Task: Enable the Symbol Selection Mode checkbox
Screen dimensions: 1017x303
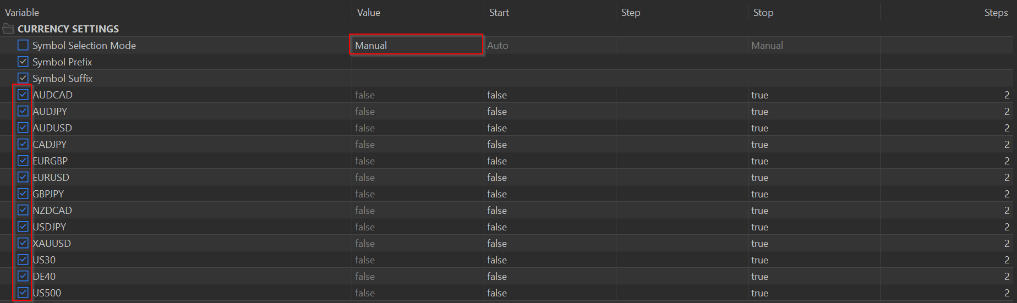Action: coord(23,45)
